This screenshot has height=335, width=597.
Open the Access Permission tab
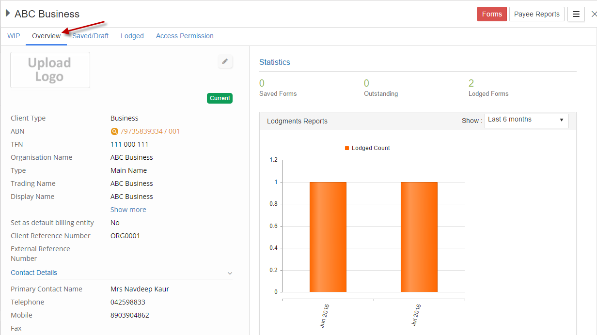pyautogui.click(x=185, y=36)
